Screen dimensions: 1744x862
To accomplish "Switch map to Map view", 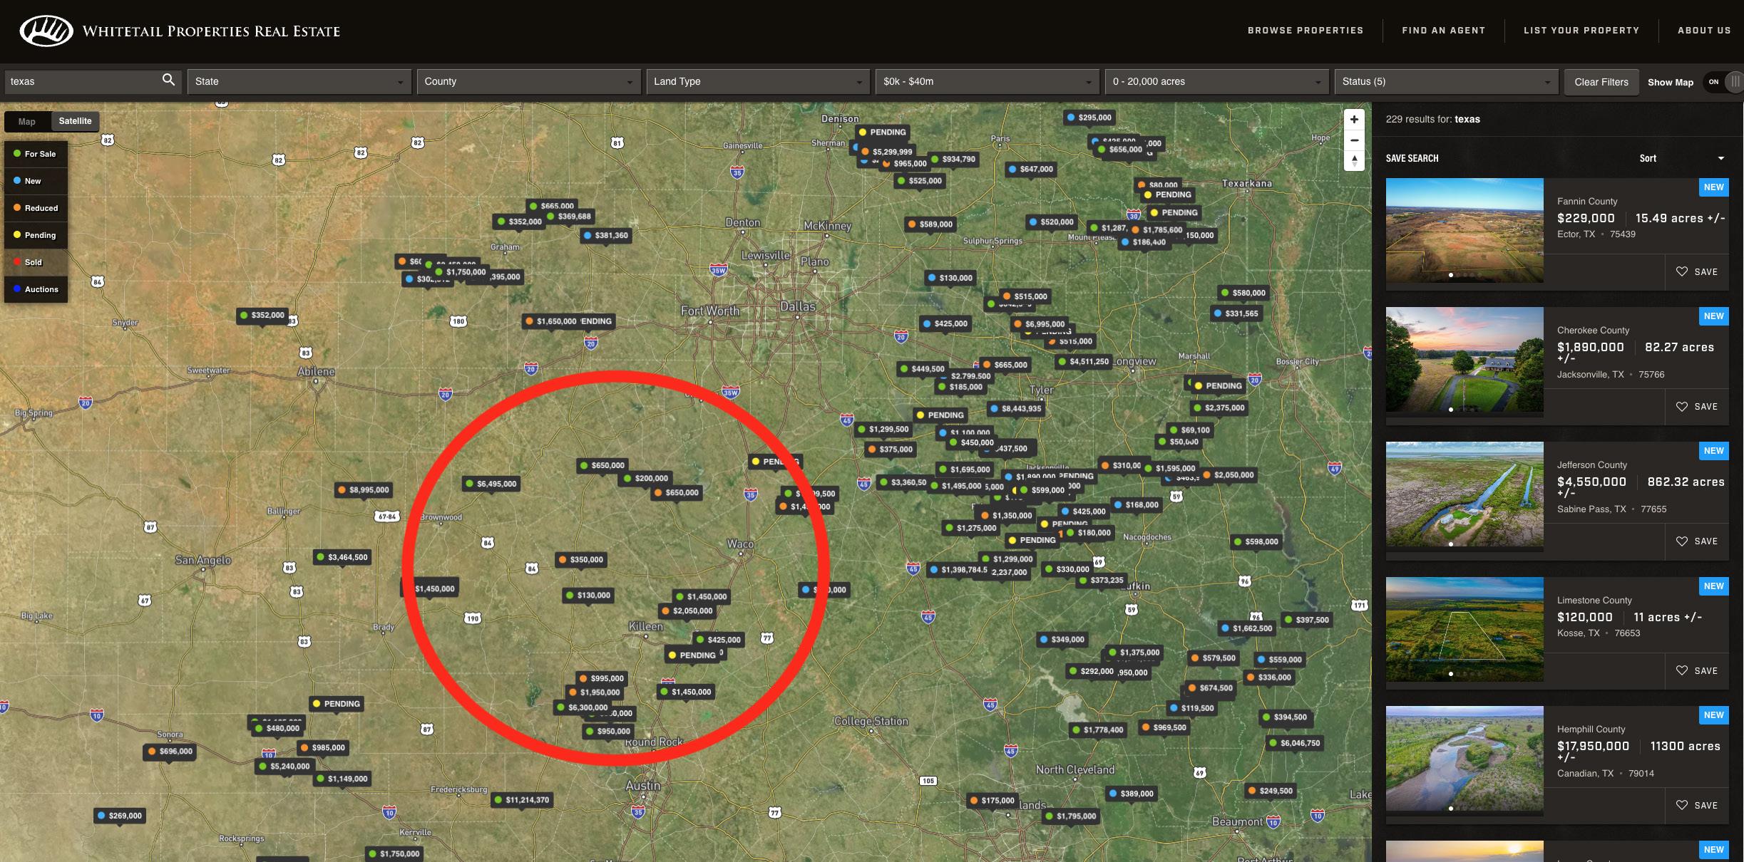I will point(27,121).
